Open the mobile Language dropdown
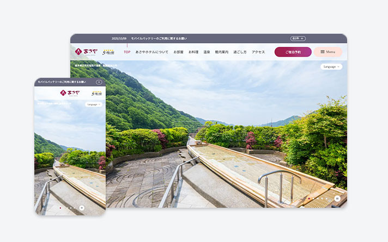 coord(94,104)
